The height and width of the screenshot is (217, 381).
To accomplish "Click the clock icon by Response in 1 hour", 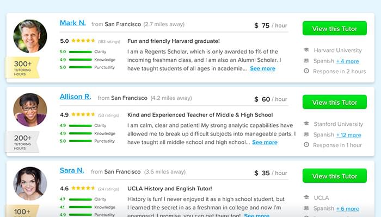I will pos(306,145).
